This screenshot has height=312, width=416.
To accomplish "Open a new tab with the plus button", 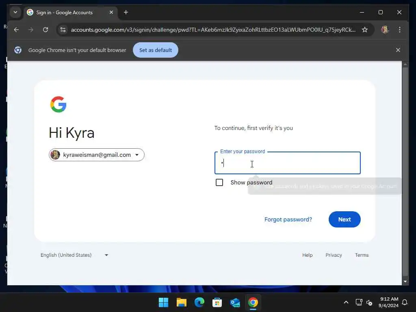I will tap(126, 12).
